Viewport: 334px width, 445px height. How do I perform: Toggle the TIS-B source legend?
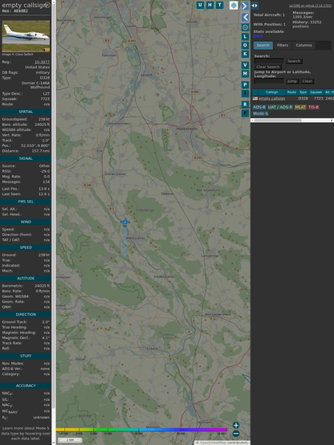point(314,108)
